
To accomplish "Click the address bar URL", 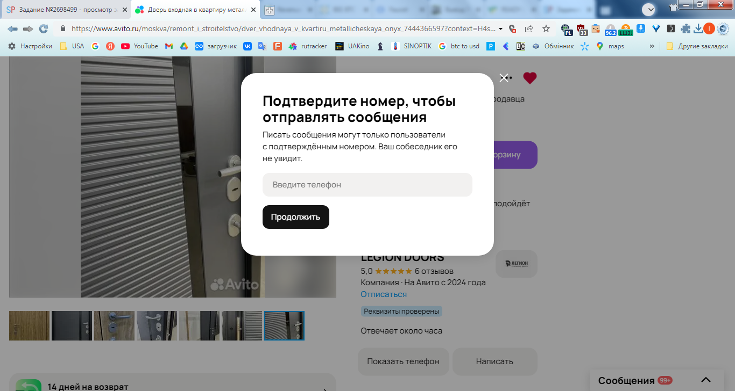I will (x=283, y=28).
